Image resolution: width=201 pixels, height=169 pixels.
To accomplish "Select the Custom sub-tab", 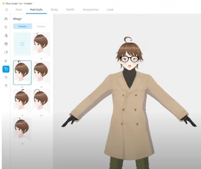I will point(41,26).
